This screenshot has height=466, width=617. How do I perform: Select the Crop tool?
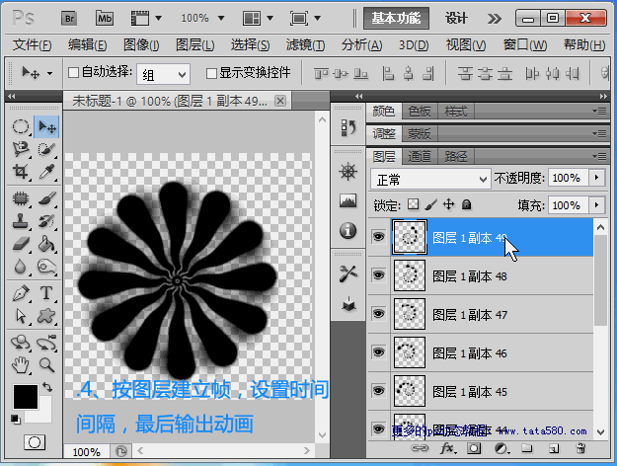[21, 172]
